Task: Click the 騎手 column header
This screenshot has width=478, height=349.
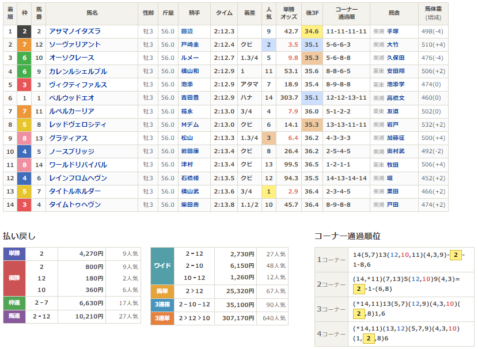Action: click(x=194, y=13)
